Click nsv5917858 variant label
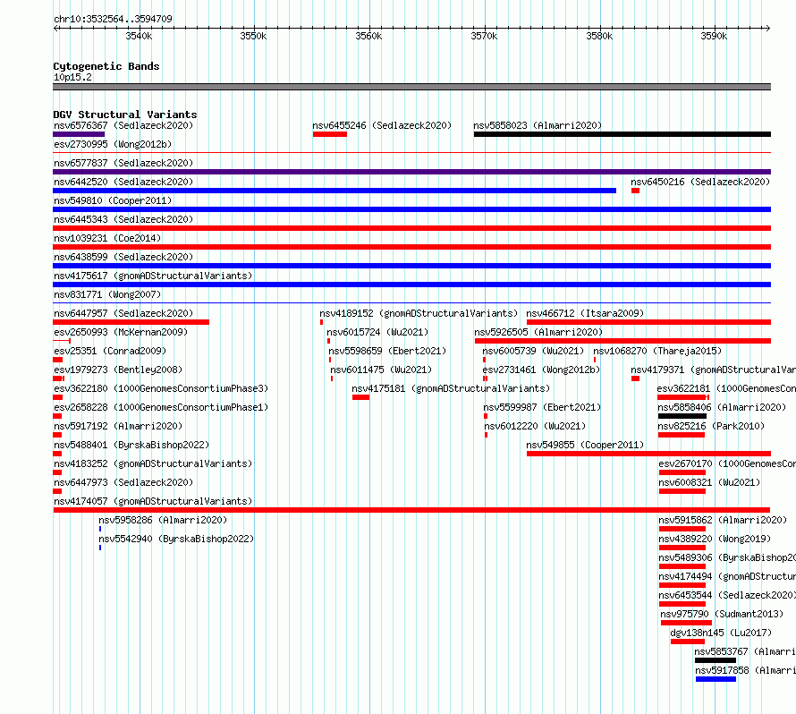 [746, 670]
